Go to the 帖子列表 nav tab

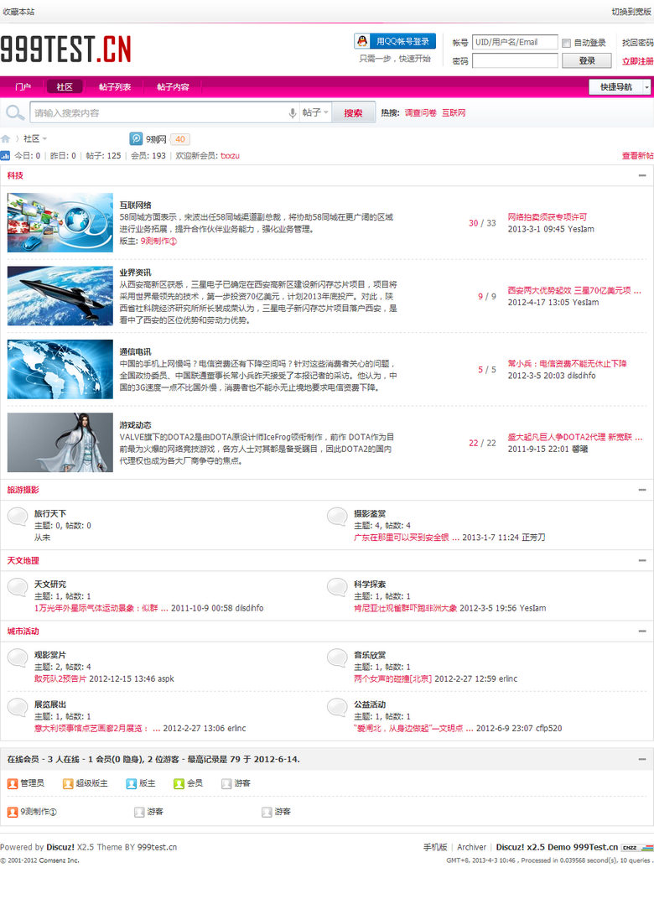coord(115,86)
